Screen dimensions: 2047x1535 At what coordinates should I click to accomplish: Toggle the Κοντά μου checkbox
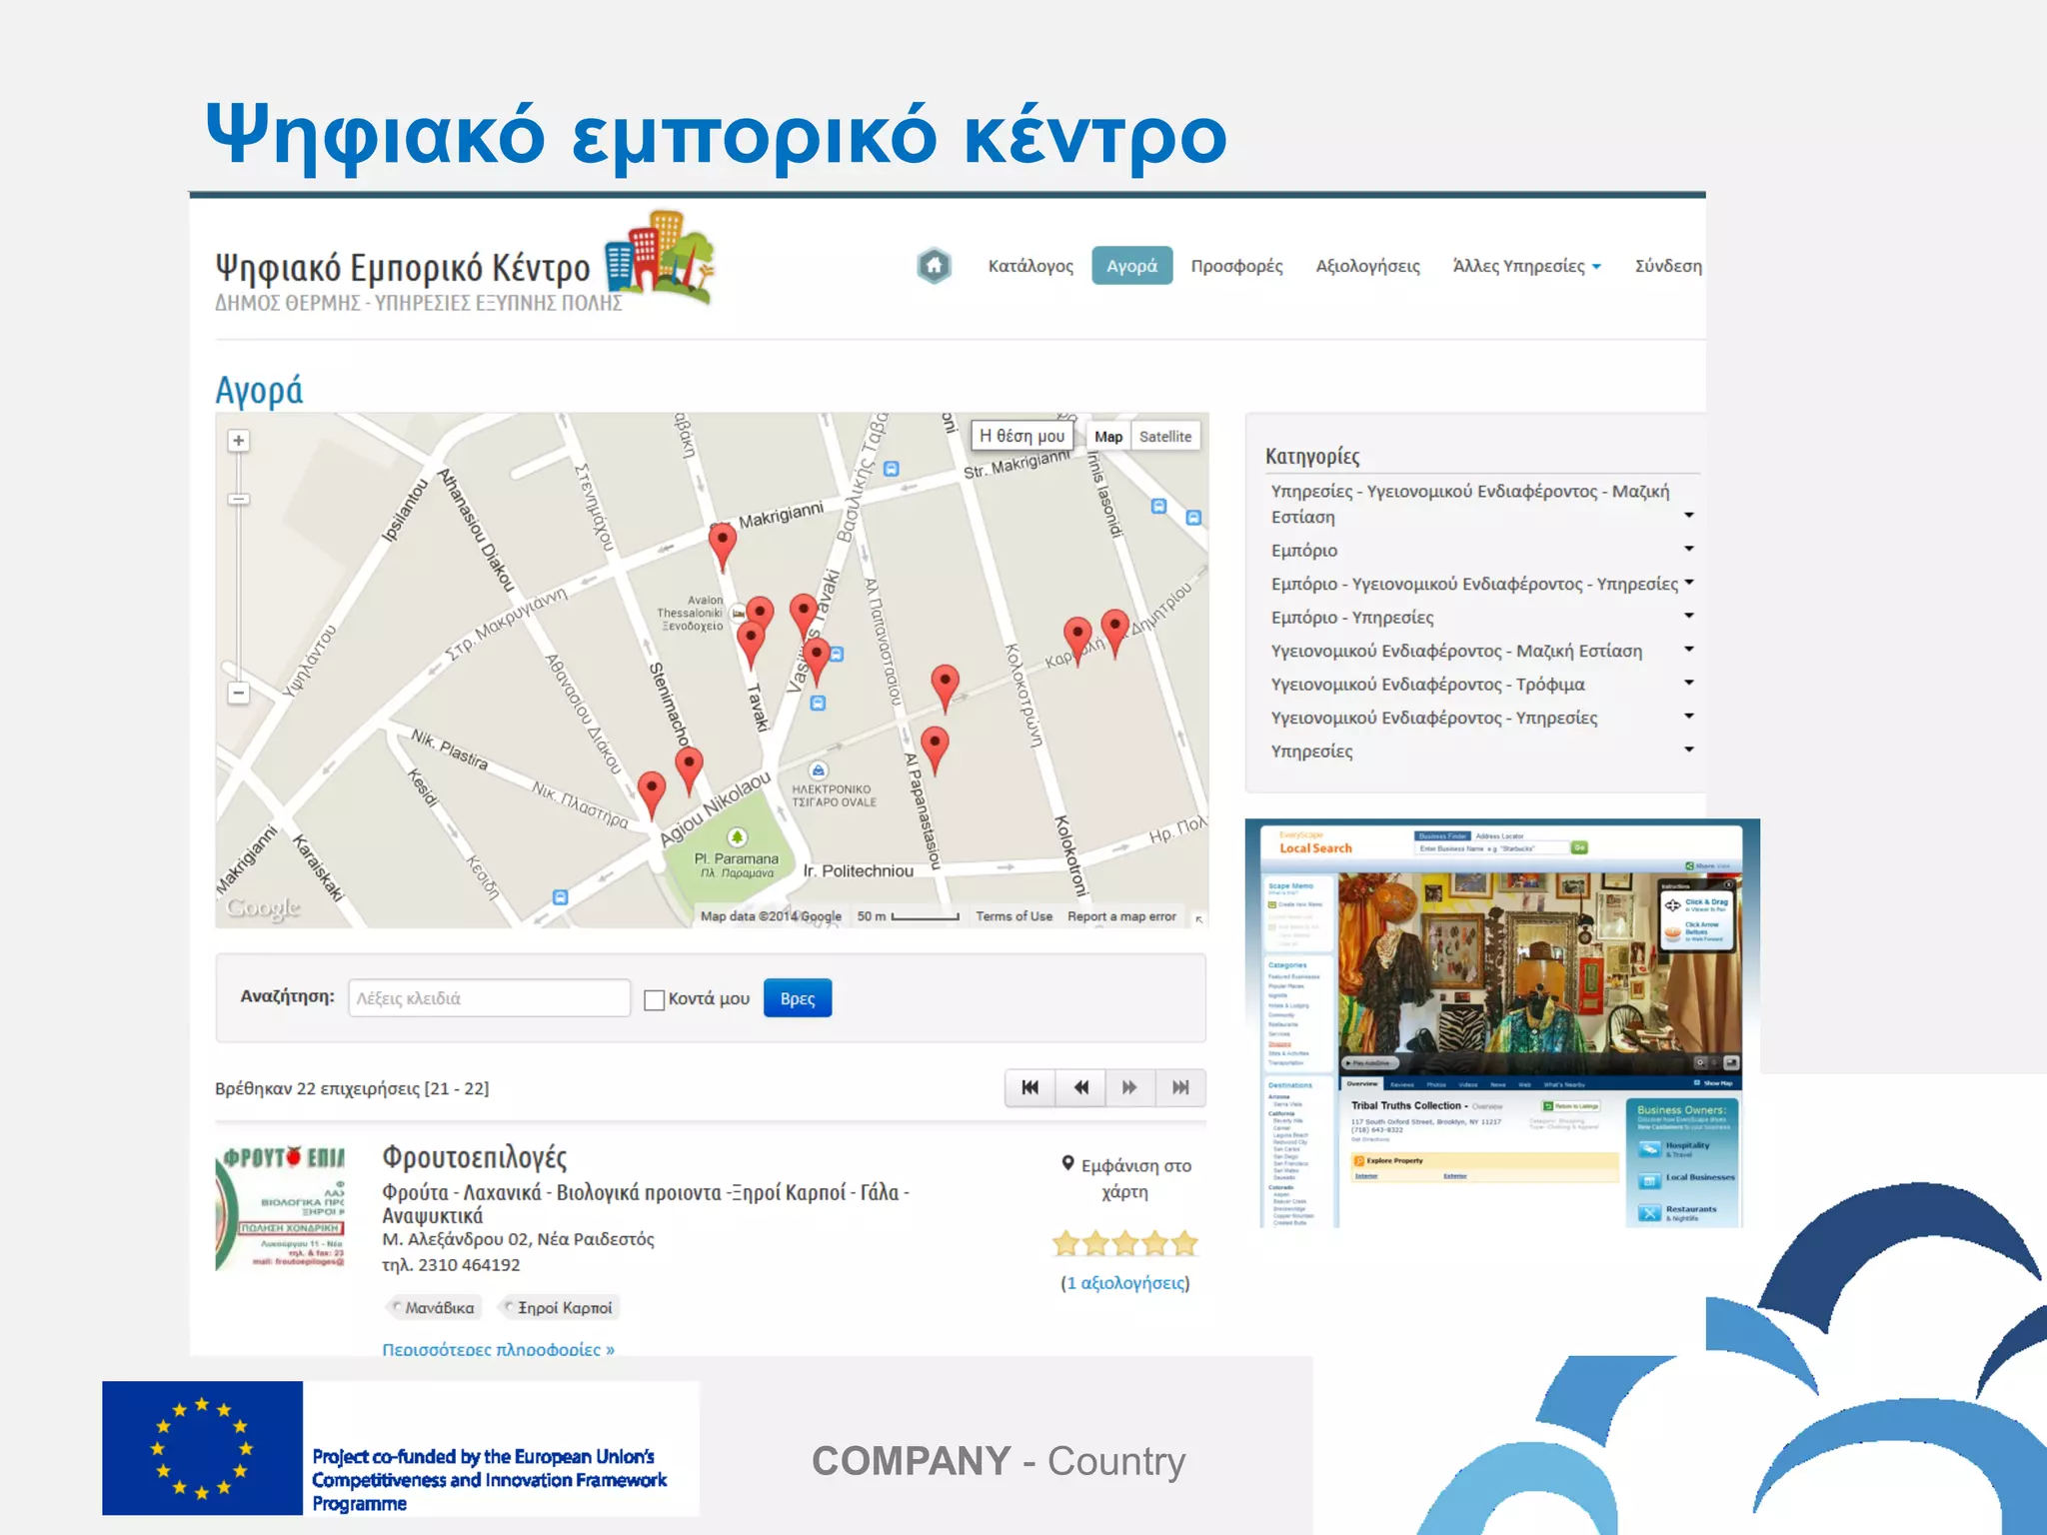point(655,999)
